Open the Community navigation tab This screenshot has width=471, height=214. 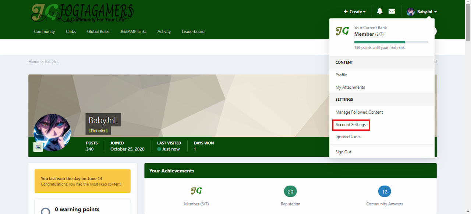pos(45,32)
